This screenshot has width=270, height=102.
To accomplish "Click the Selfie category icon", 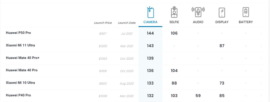I will coord(174,12).
